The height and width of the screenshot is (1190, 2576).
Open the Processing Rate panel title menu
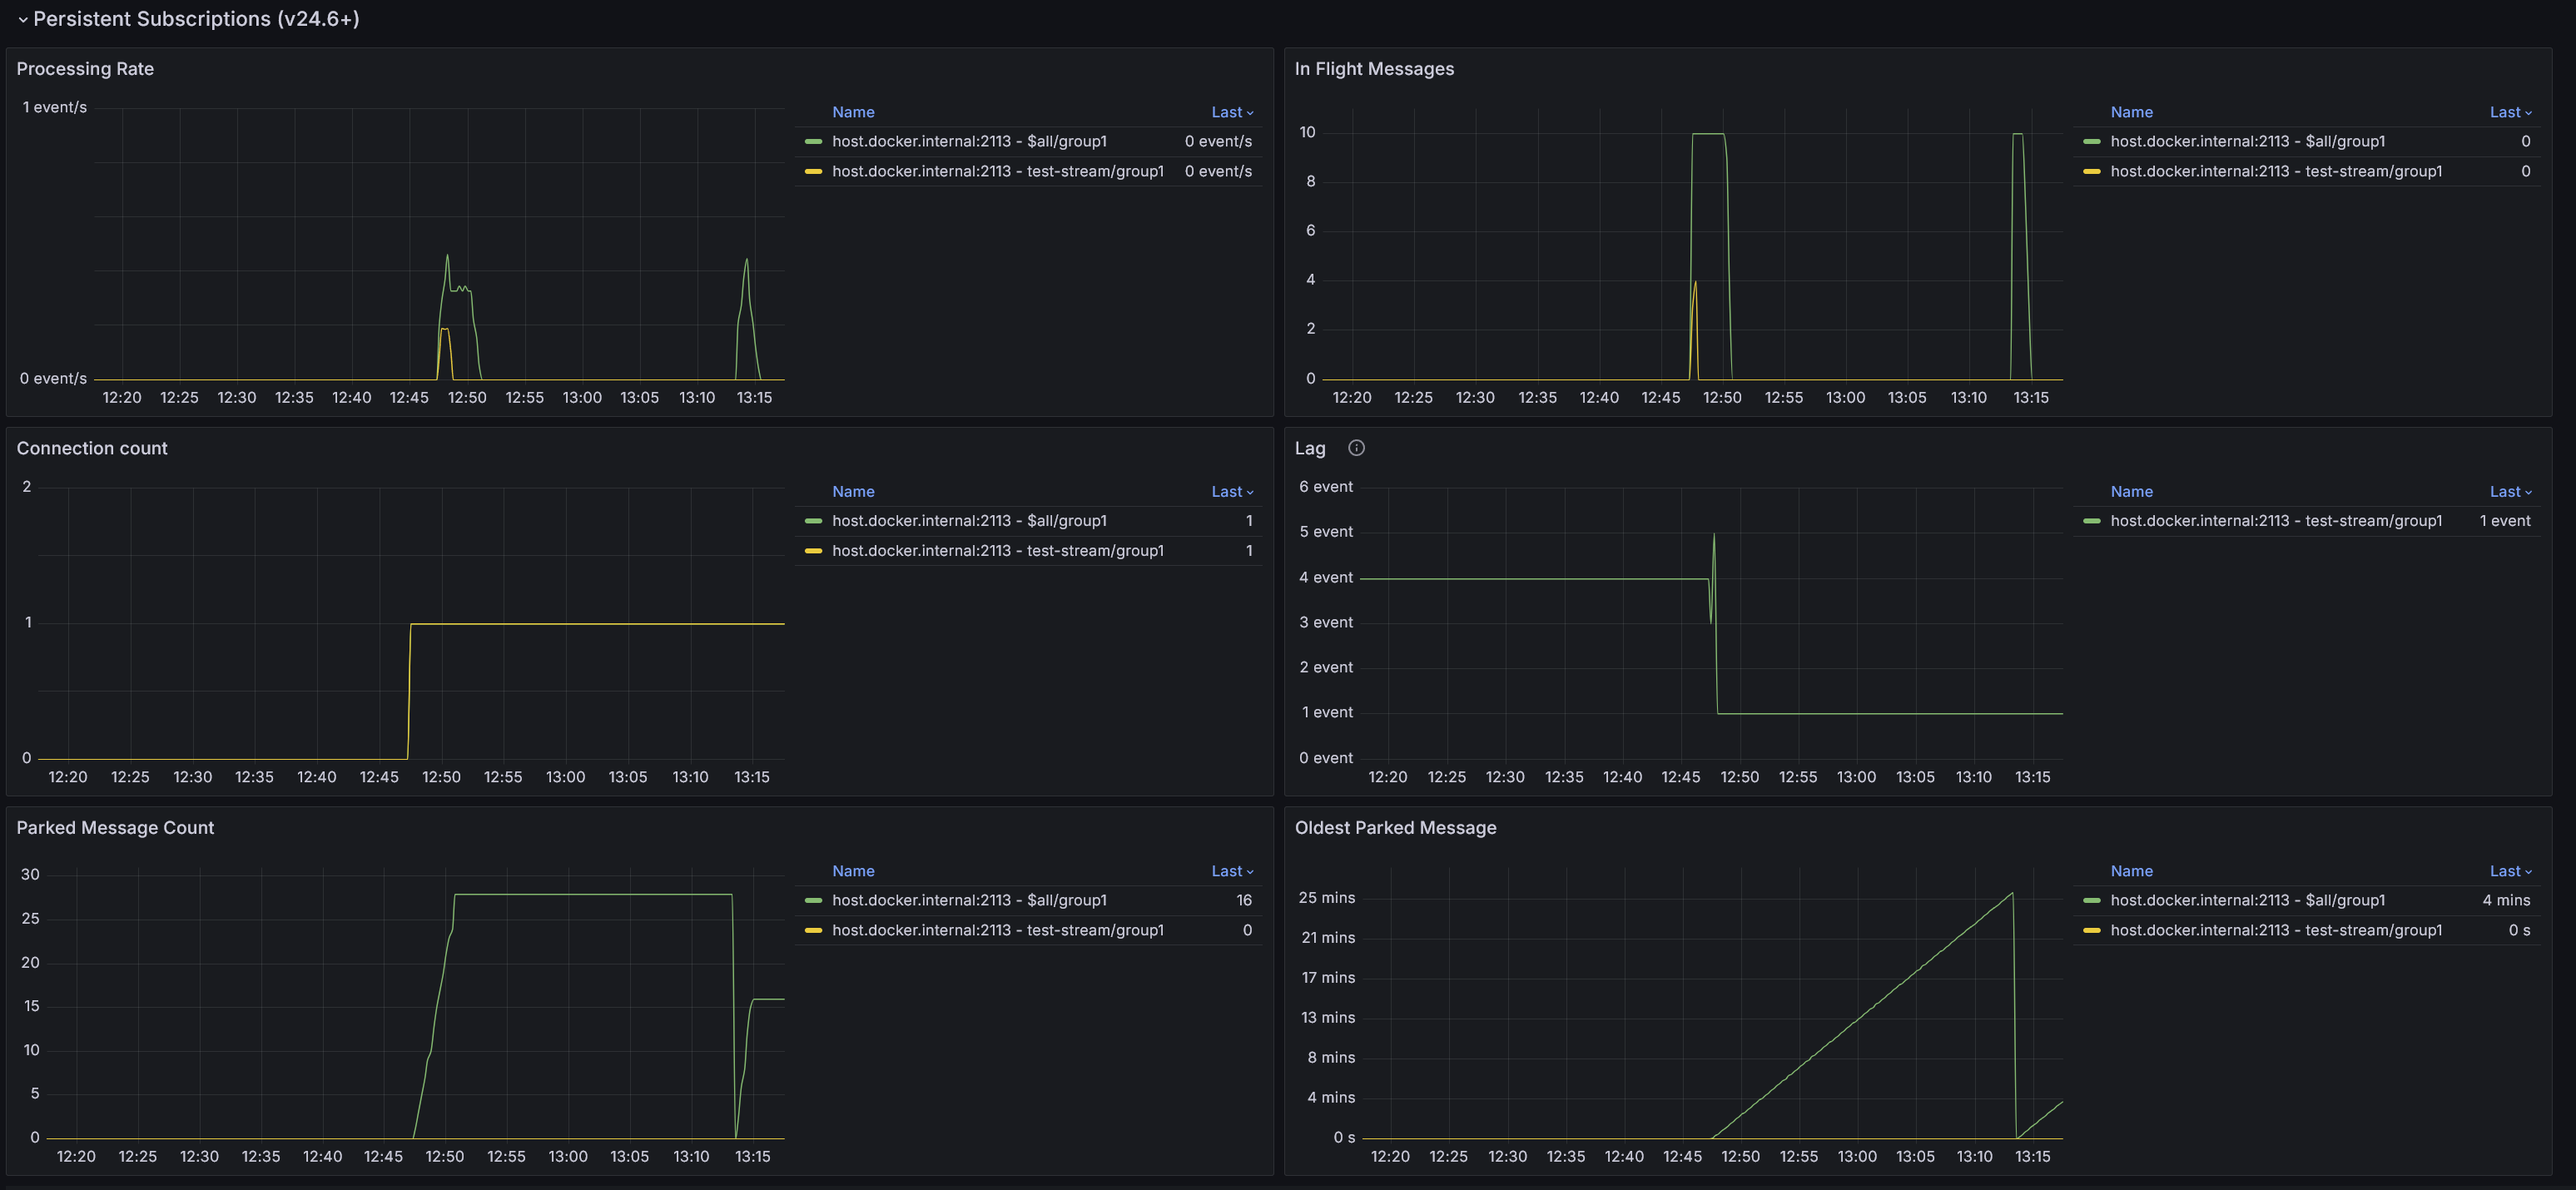coord(85,69)
